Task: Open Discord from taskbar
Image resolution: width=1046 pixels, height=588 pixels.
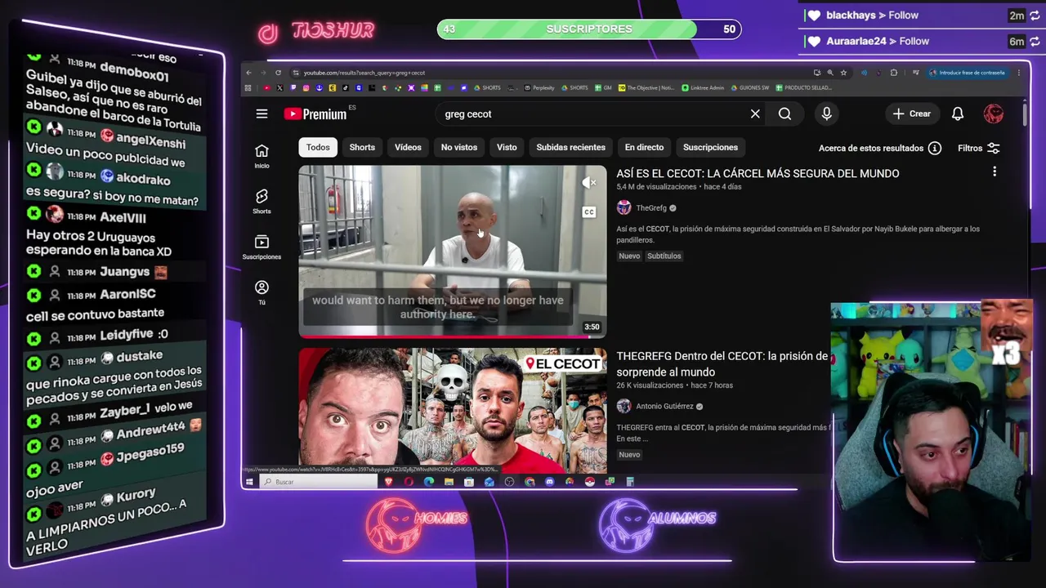Action: [549, 482]
